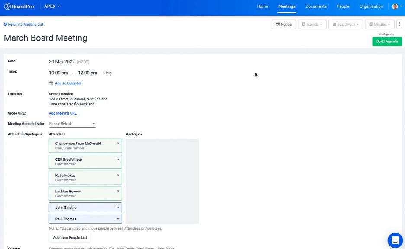405x249 pixels.
Task: Expand CEO Brad Wilcox attendee options
Action: click(x=118, y=159)
